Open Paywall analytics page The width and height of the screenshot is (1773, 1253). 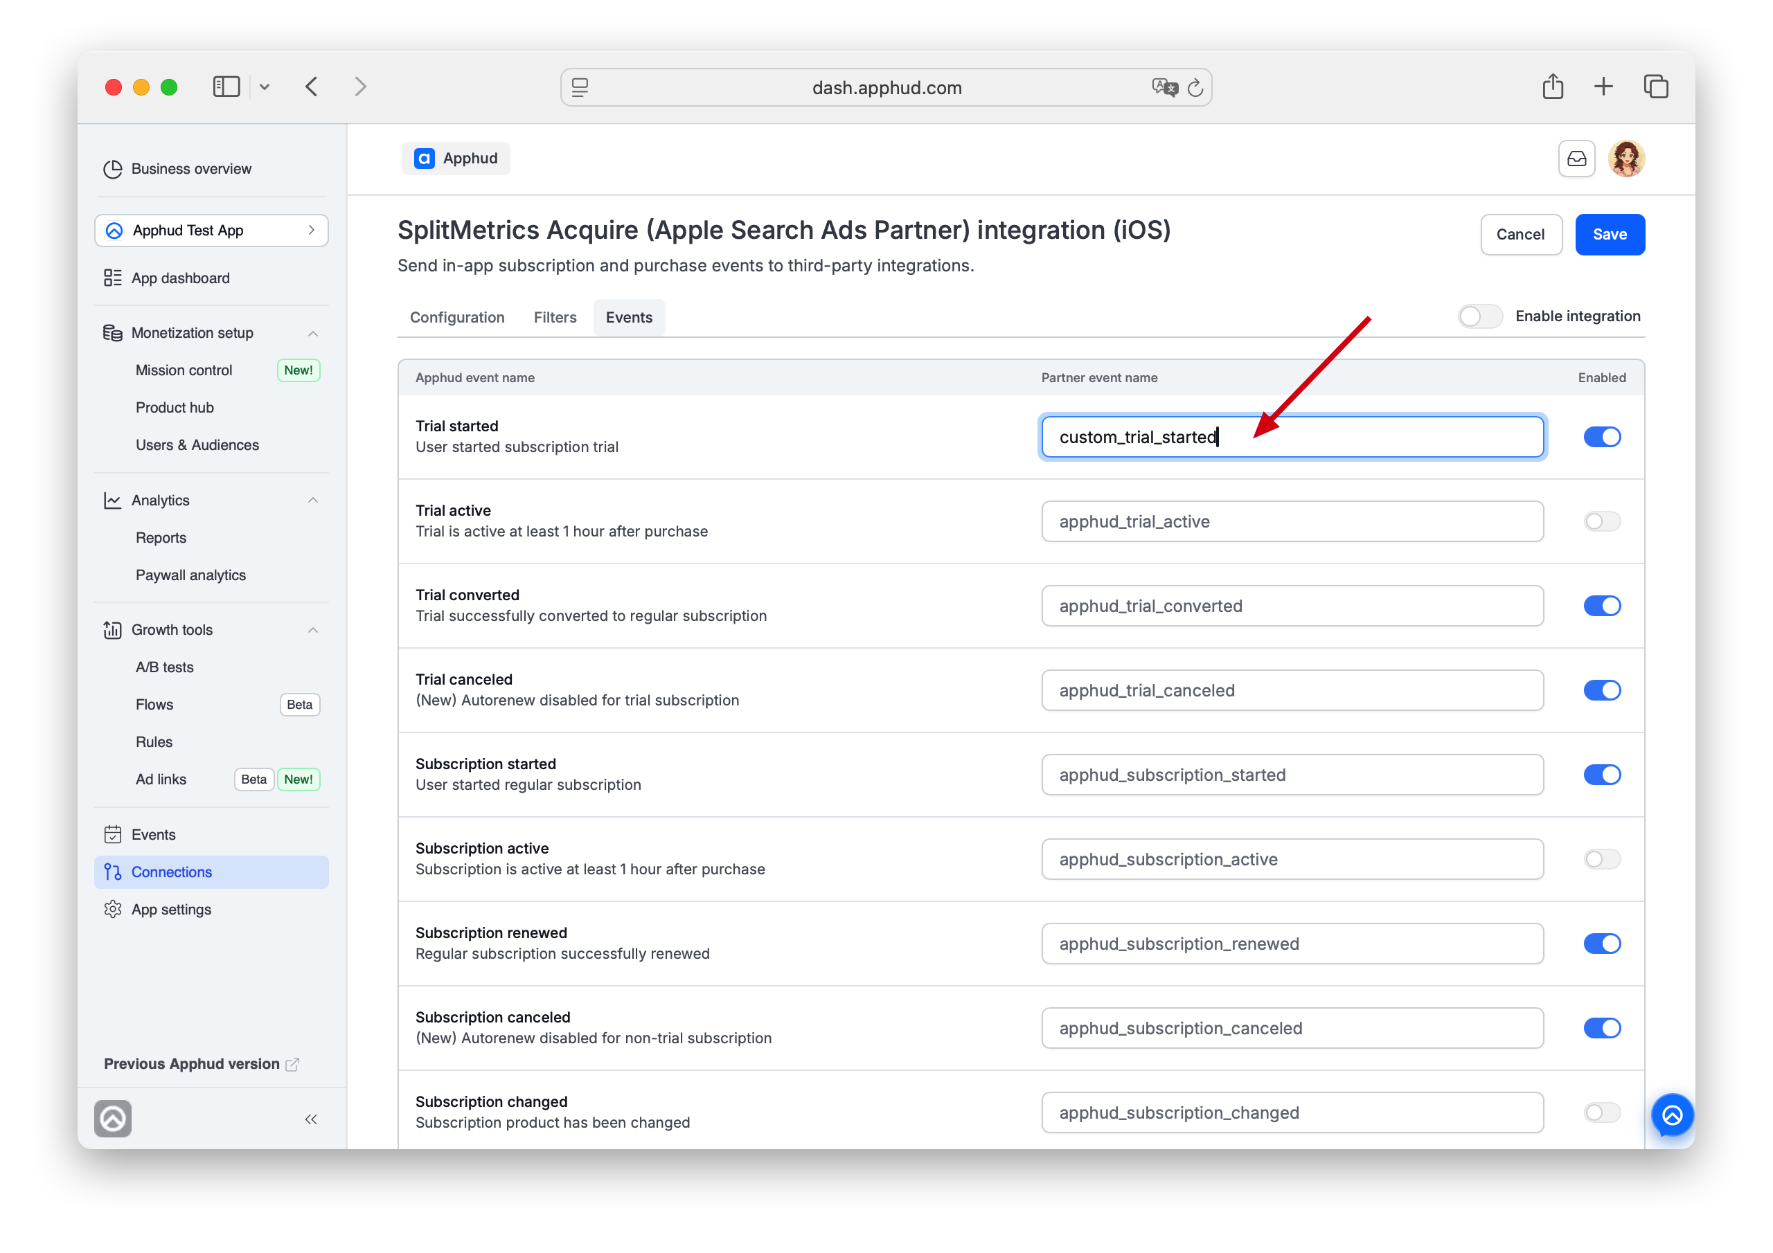190,576
